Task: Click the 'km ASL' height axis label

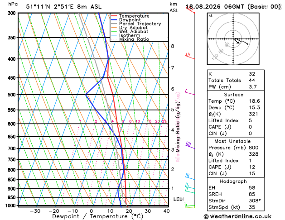Action: pyautogui.click(x=174, y=7)
